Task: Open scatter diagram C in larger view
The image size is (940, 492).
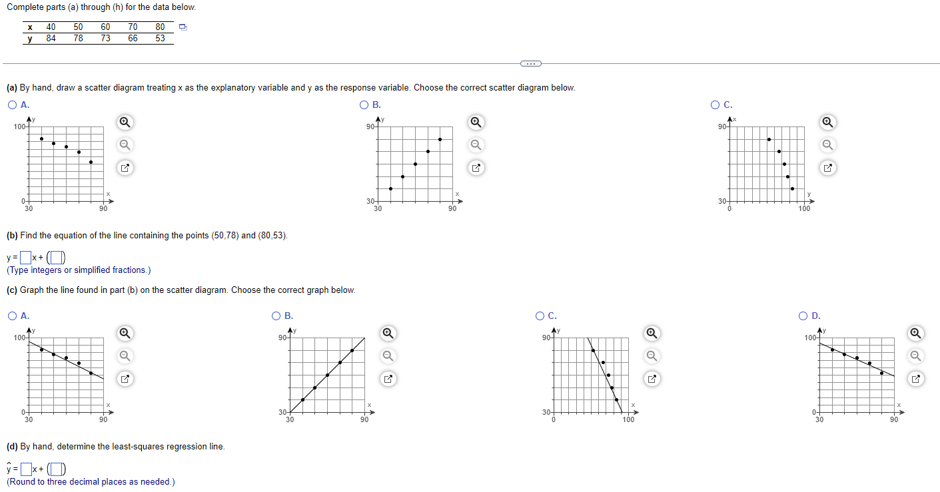Action: click(x=827, y=168)
